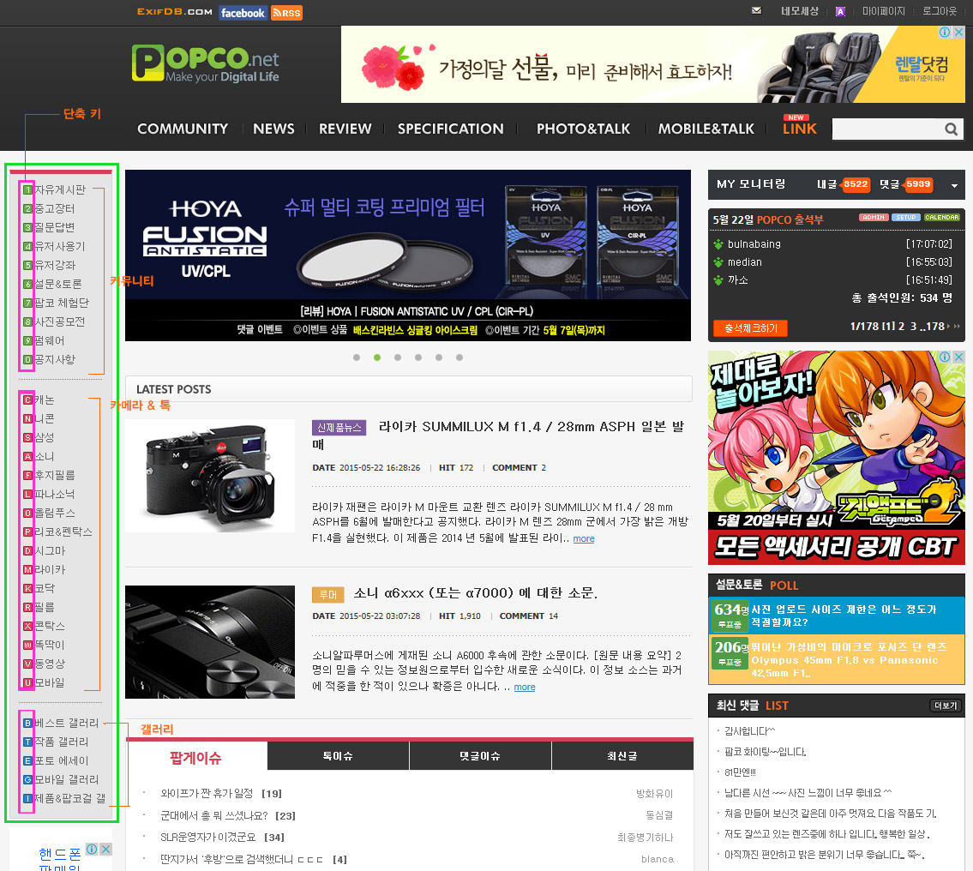Click the 'C' shortcut badge beside 캐논
The height and width of the screenshot is (871, 973).
(x=28, y=400)
